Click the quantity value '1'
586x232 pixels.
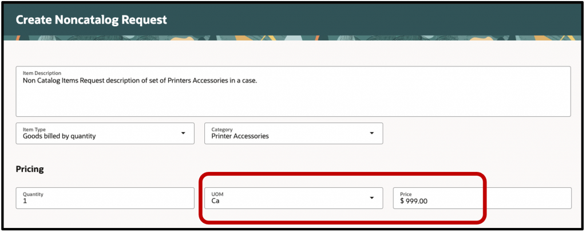(x=25, y=201)
